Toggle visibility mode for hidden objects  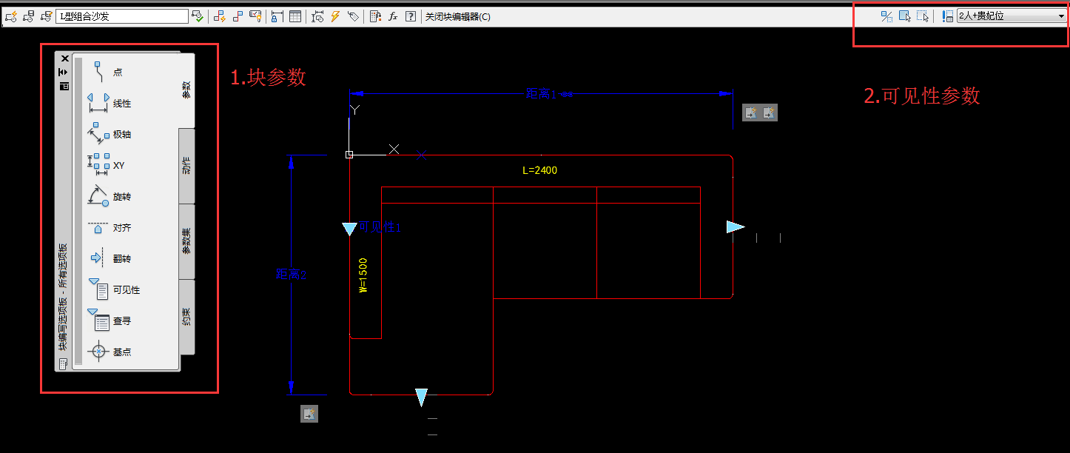[886, 16]
